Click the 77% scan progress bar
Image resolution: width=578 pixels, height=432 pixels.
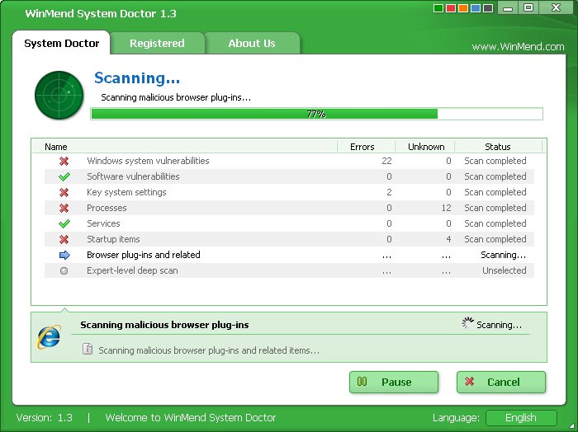coord(316,114)
